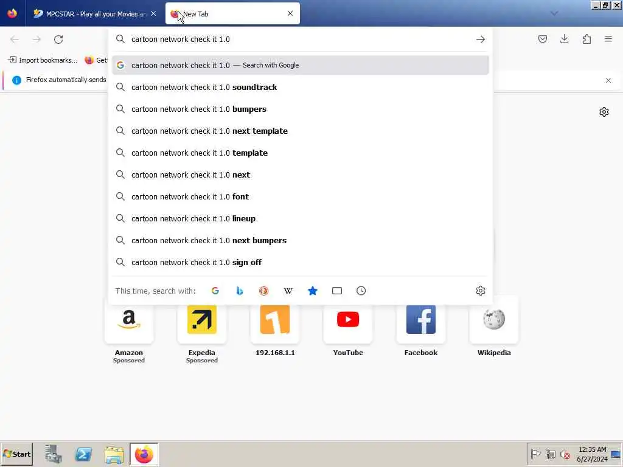
Task: Select the 'font' search suggestion
Action: 301,196
